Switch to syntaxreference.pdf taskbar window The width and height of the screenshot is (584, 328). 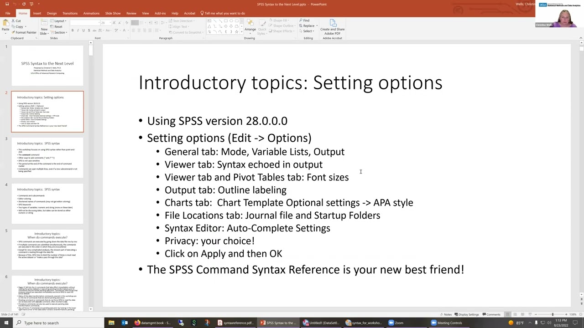click(x=235, y=323)
